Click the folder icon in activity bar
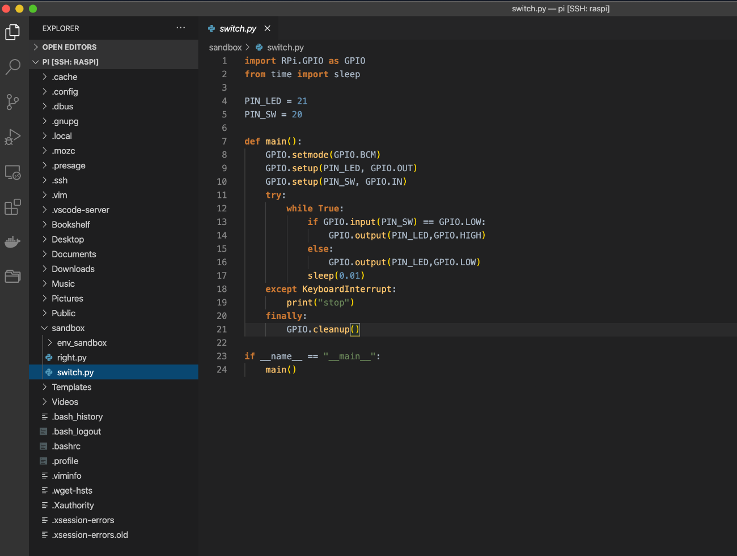The width and height of the screenshot is (737, 556). 12,277
